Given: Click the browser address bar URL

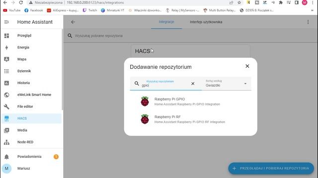Looking at the screenshot, I should [x=95, y=2].
